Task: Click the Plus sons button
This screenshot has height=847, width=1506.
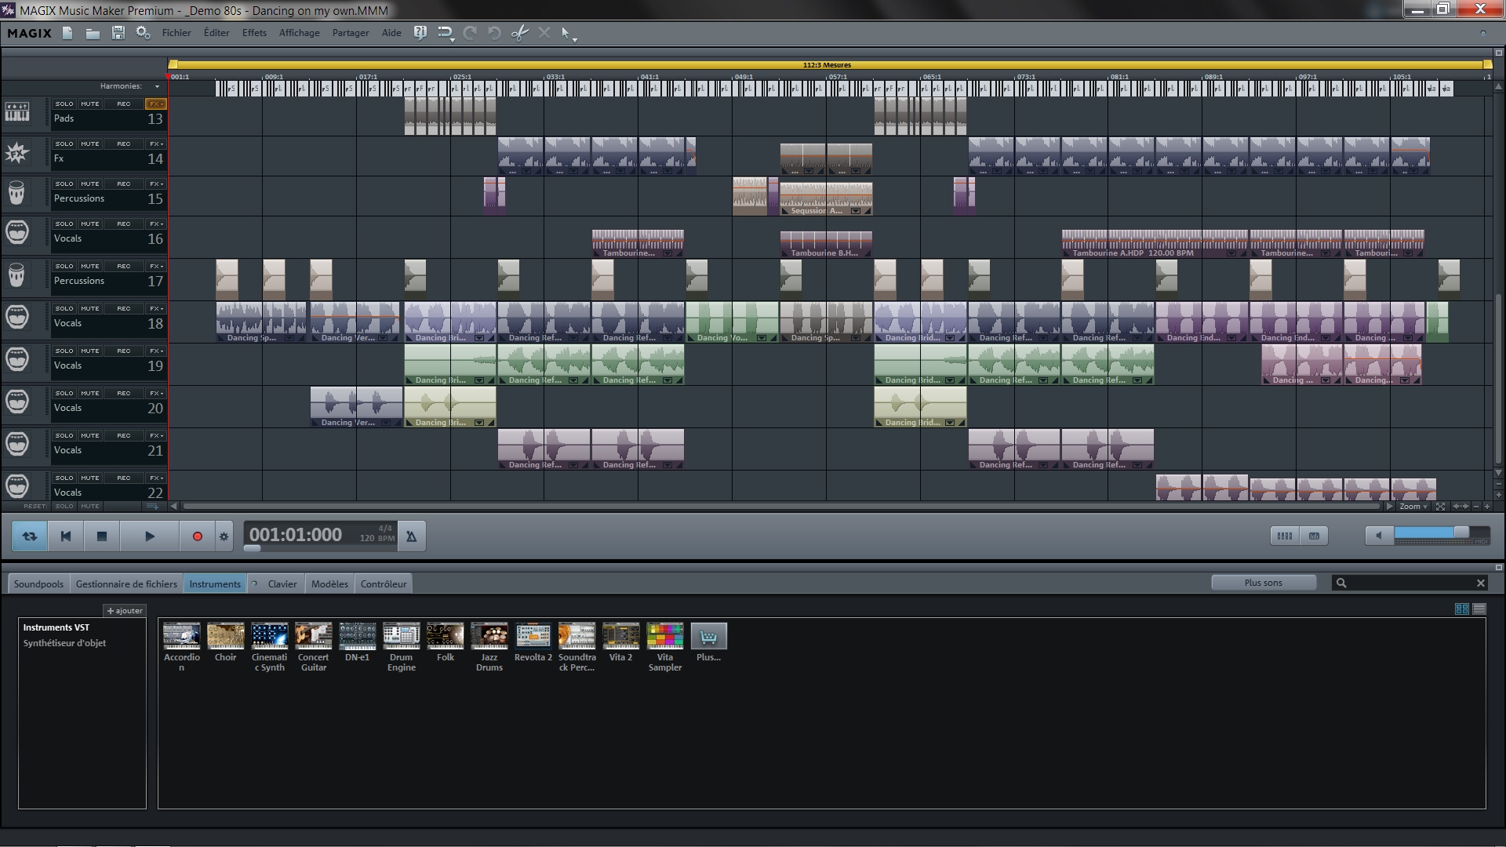Action: (x=1263, y=583)
